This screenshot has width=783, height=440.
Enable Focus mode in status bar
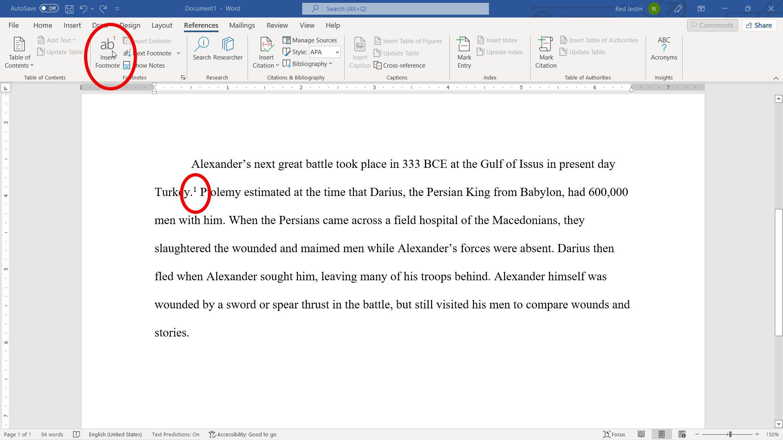point(614,434)
